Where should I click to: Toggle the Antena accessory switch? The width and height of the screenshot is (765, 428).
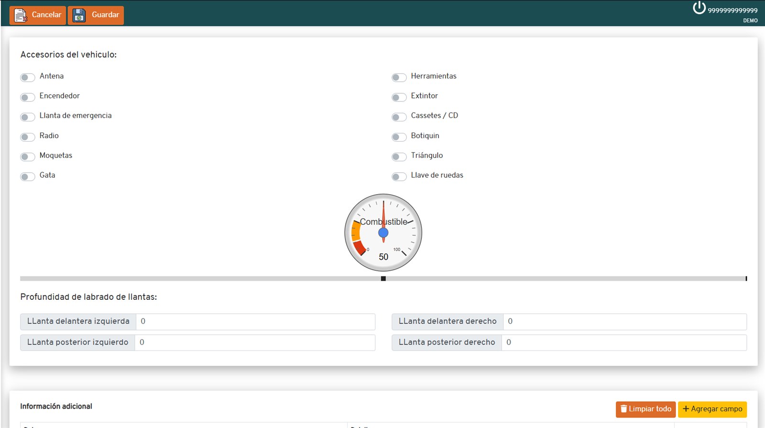pos(28,77)
